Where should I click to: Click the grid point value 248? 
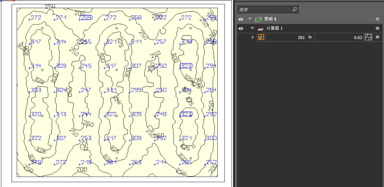(x=161, y=114)
